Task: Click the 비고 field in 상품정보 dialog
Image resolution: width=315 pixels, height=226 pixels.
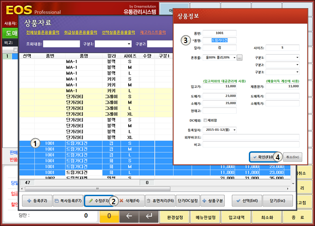Action: [x=251, y=144]
